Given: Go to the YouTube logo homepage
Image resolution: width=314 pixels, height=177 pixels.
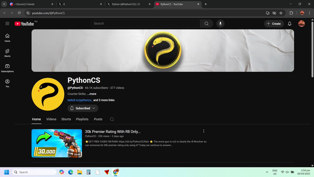Looking at the screenshot, I should [x=24, y=24].
